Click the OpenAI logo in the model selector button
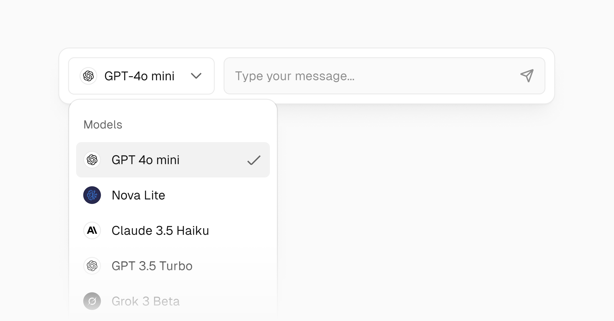 (88, 76)
